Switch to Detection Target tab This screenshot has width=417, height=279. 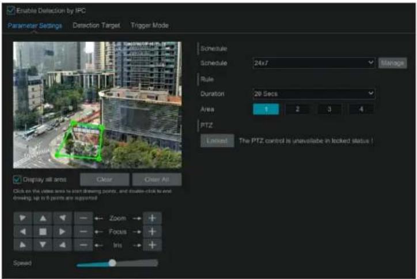tap(96, 25)
